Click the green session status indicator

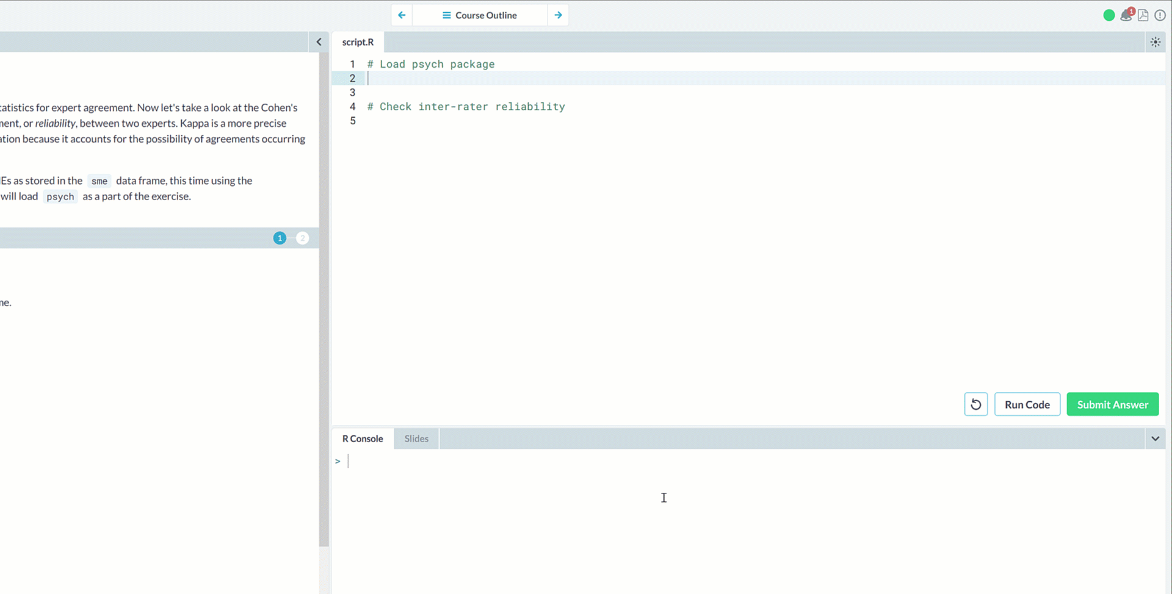pyautogui.click(x=1109, y=15)
